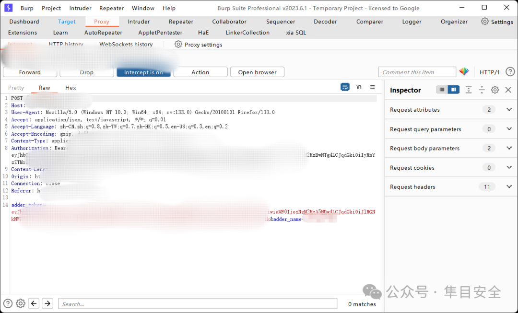Open the Settings gear in the tab bar

484,22
